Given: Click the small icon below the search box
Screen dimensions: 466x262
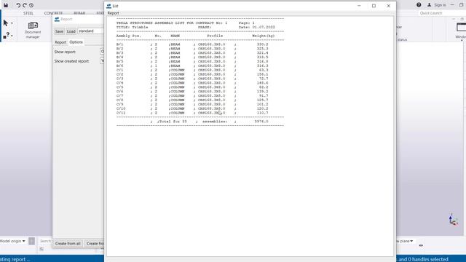Looking at the screenshot, I should pos(42,249).
